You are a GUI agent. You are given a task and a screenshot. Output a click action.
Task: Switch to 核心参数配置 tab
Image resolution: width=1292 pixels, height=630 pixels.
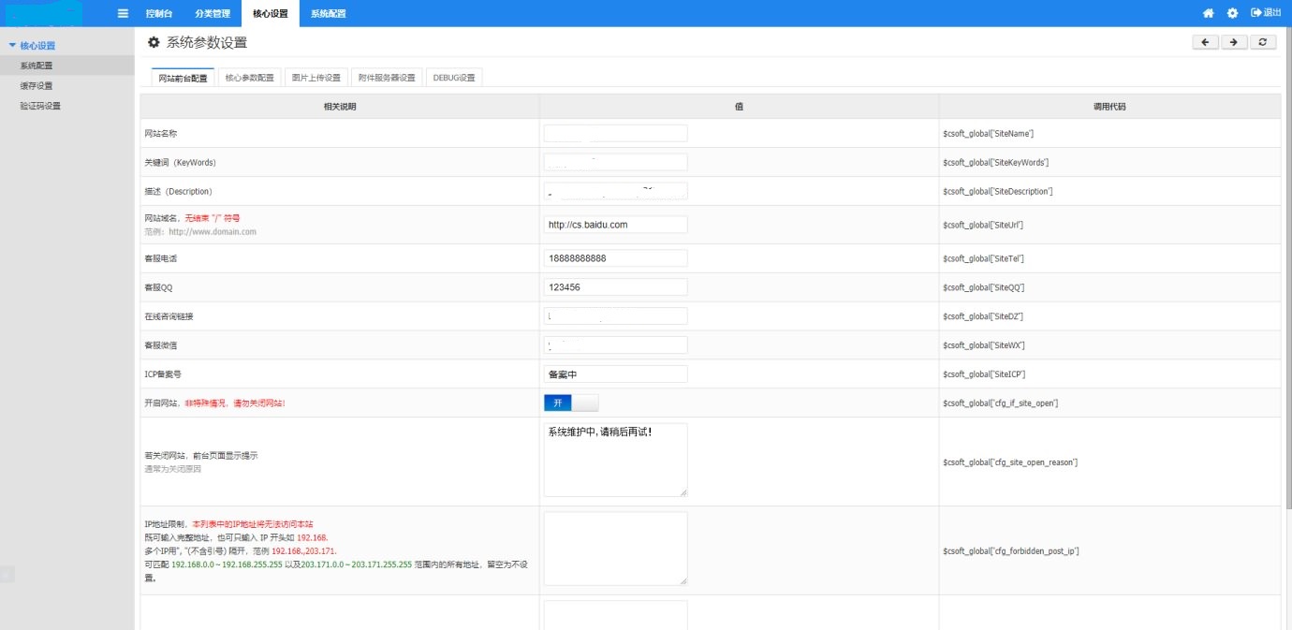250,78
